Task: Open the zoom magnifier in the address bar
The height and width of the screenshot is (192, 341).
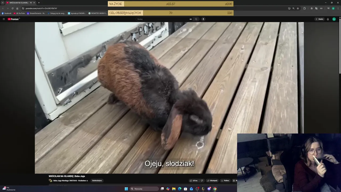Action: pos(294,8)
